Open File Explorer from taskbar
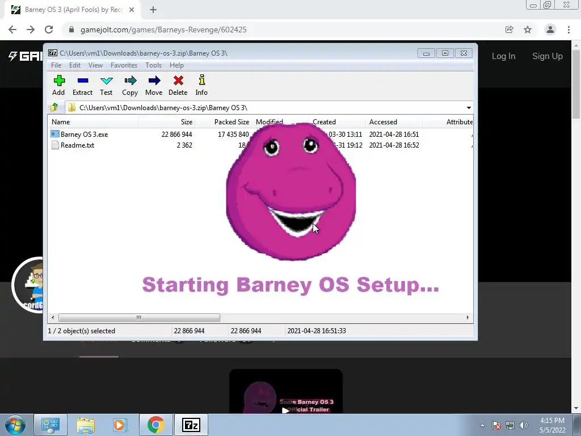Image resolution: width=581 pixels, height=436 pixels. [x=86, y=425]
